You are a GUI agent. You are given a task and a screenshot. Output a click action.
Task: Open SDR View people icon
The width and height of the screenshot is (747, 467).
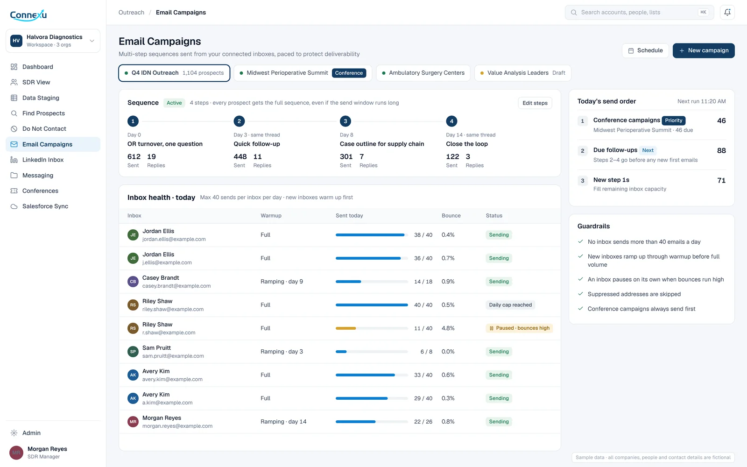click(14, 82)
